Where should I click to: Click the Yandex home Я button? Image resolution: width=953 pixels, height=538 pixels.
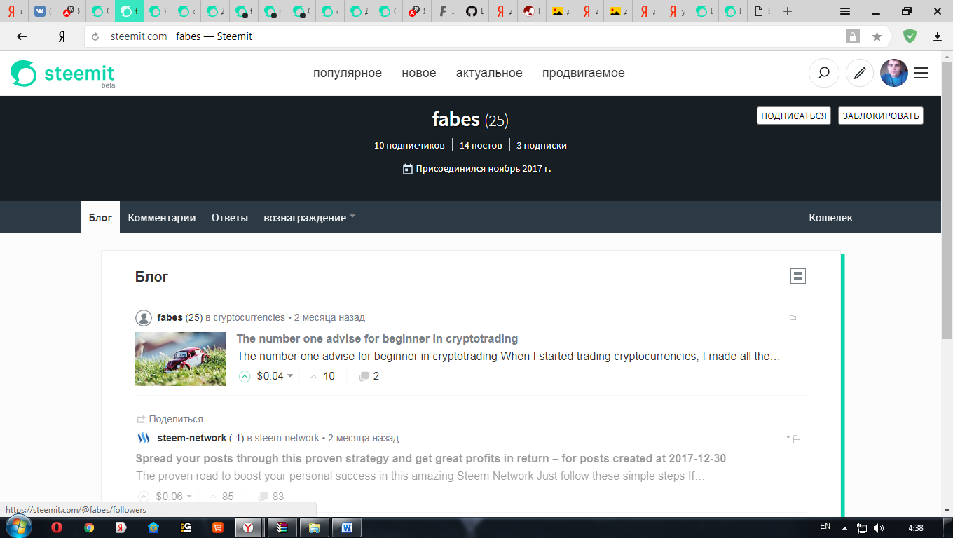tap(62, 36)
